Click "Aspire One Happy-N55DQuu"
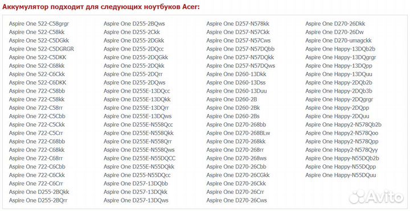Screen dimensions: 410x211 click(341, 175)
